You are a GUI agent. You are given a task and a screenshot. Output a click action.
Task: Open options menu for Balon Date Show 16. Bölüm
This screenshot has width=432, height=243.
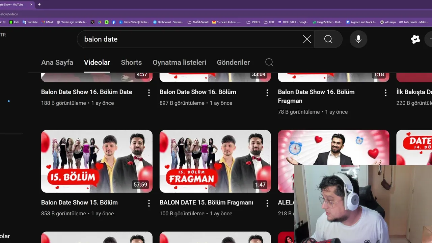267,93
